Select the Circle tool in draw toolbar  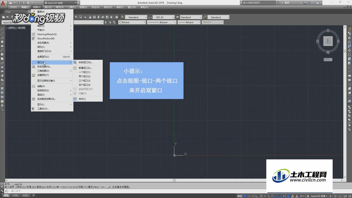[x=2, y=55]
